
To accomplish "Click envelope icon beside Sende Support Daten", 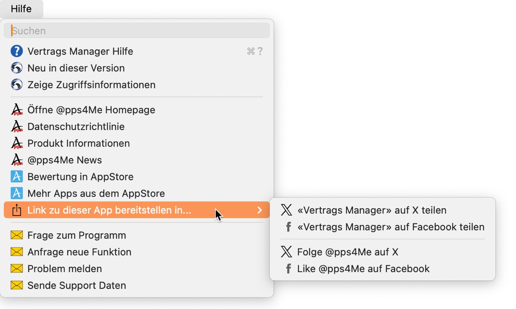I will tap(16, 285).
